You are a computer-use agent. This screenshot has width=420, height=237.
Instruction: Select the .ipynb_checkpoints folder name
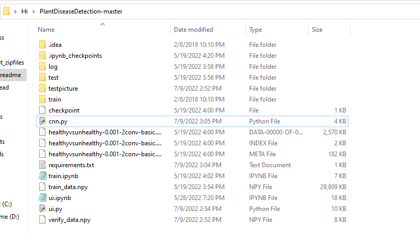(x=75, y=56)
